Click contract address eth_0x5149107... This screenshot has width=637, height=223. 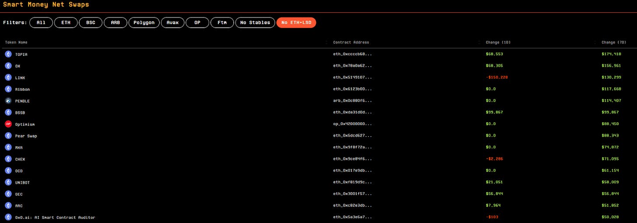tap(353, 78)
